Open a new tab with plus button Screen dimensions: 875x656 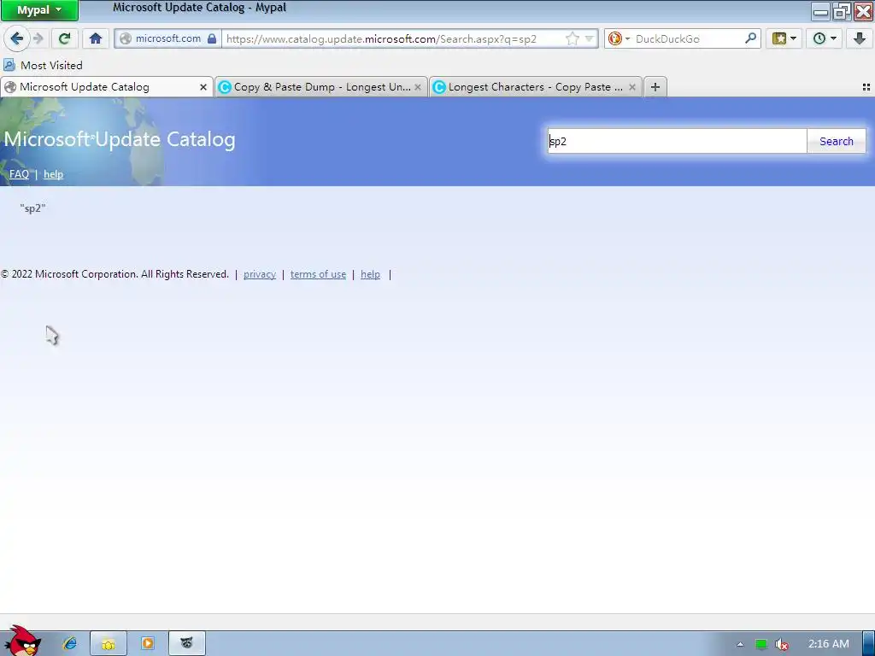pos(655,87)
